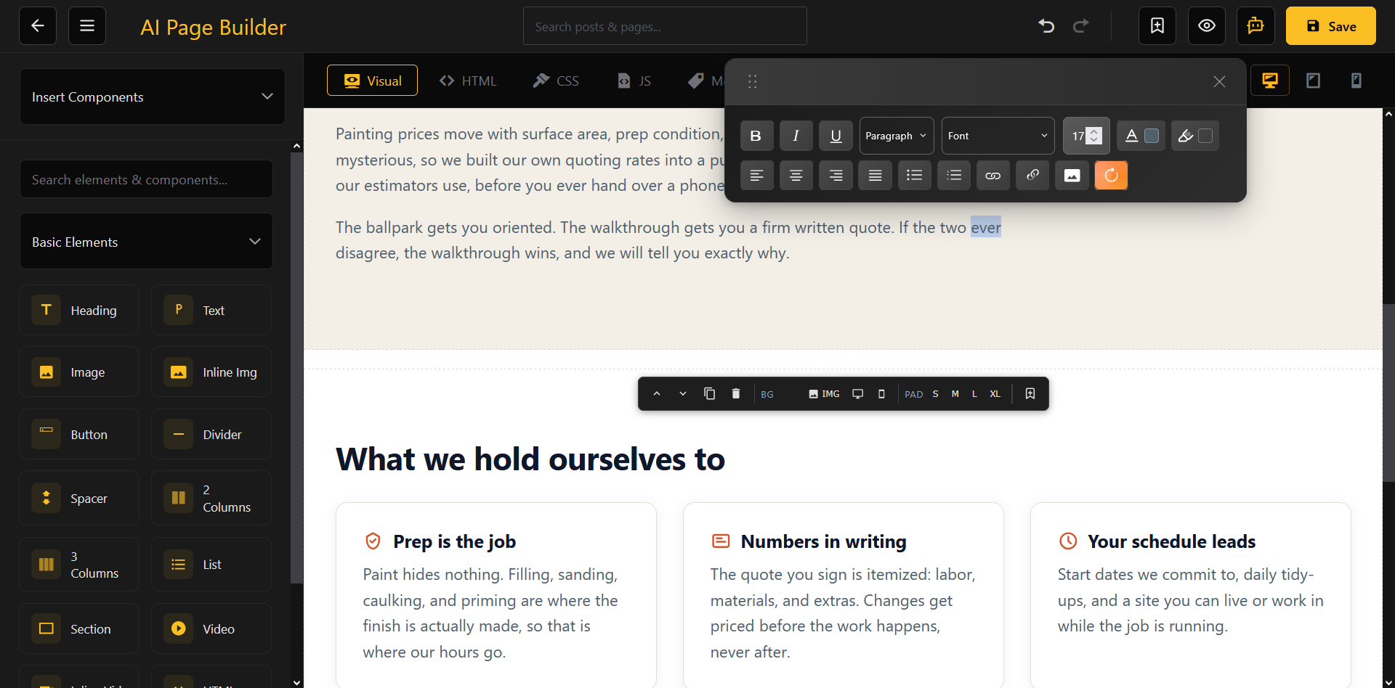Toggle bold formatting
This screenshot has width=1395, height=688.
coord(756,136)
